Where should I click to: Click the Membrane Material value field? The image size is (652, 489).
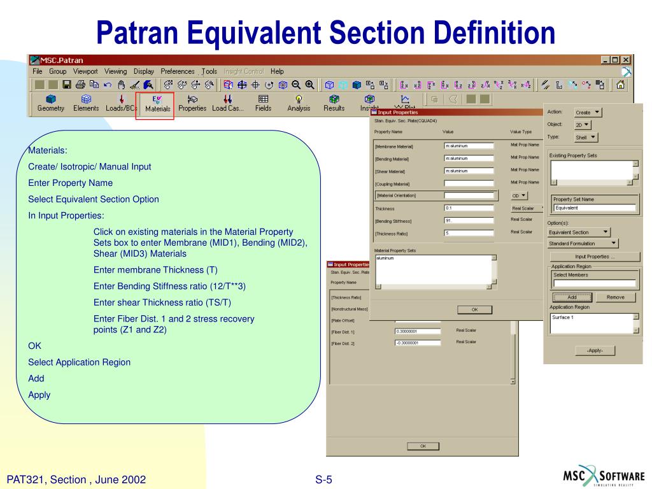pos(469,146)
